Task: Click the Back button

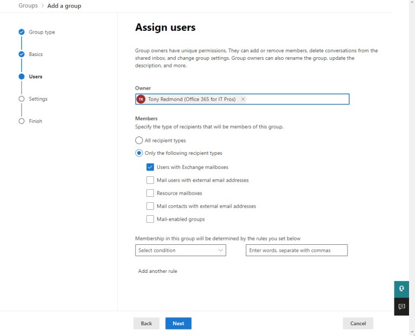Action: pos(146,323)
